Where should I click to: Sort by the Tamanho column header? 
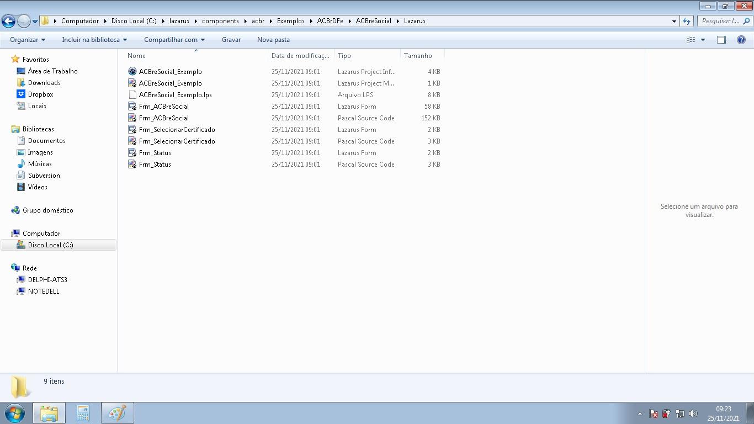pos(422,56)
